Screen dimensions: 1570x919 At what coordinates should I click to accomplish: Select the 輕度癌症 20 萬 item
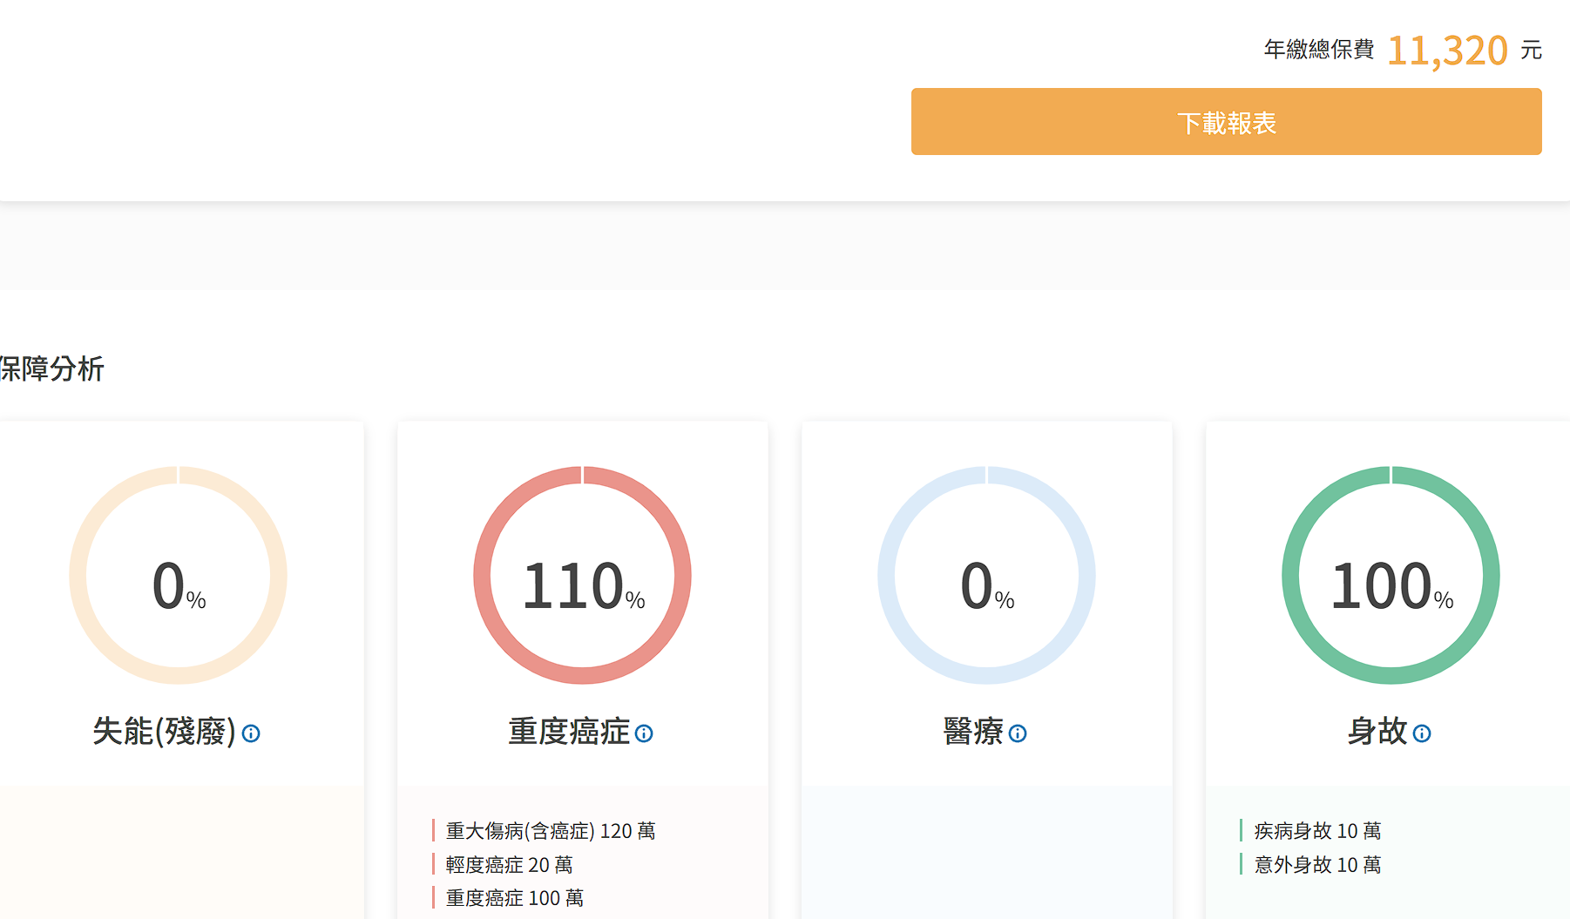point(509,865)
